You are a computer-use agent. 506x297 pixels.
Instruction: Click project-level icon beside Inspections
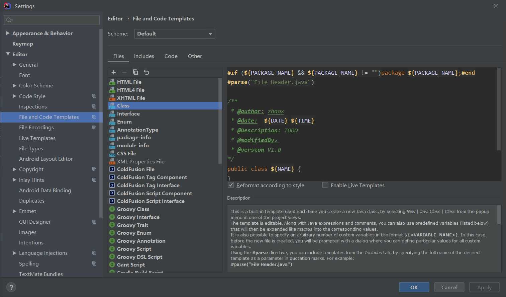point(94,106)
